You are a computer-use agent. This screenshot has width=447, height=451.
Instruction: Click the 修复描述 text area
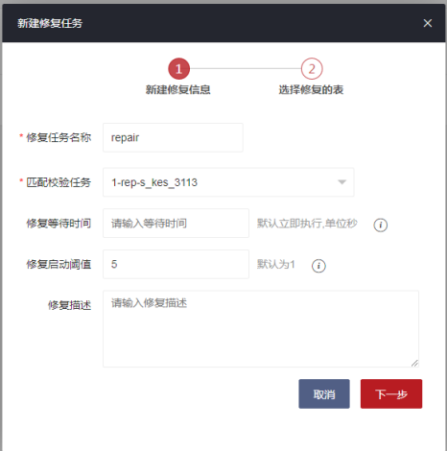click(x=261, y=329)
